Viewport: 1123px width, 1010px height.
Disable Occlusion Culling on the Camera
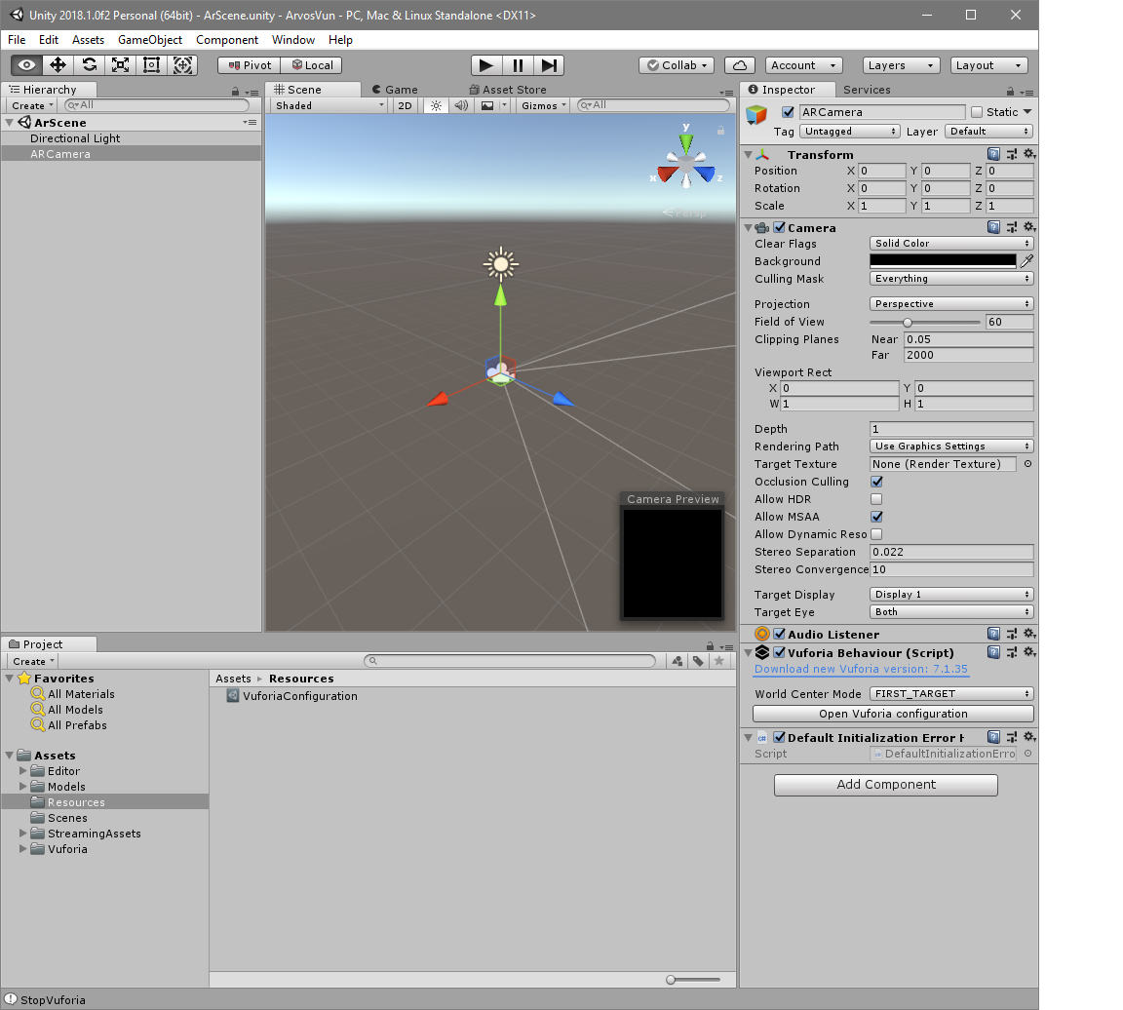[x=875, y=481]
